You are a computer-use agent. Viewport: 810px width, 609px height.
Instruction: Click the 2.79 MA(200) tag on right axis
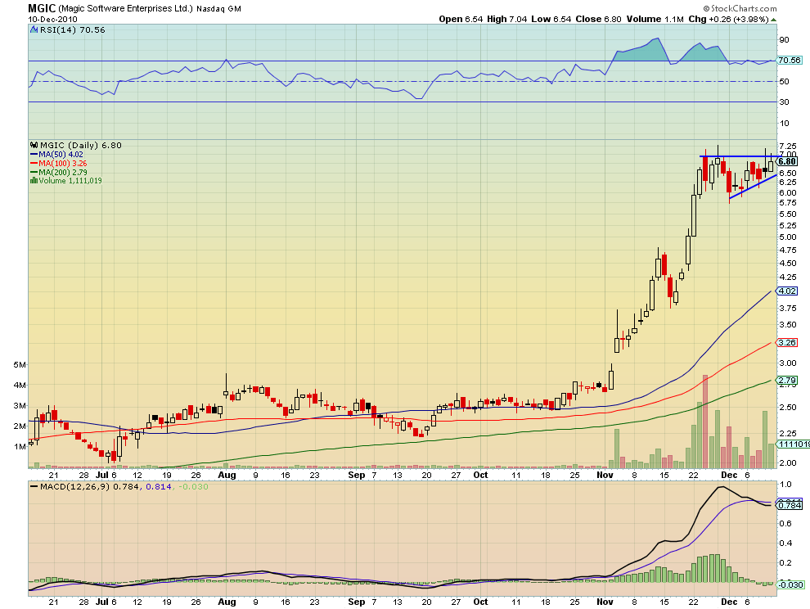pos(787,381)
